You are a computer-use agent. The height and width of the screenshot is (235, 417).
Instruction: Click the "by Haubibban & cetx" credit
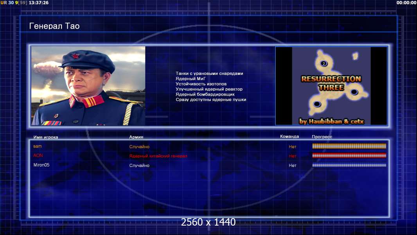331,121
